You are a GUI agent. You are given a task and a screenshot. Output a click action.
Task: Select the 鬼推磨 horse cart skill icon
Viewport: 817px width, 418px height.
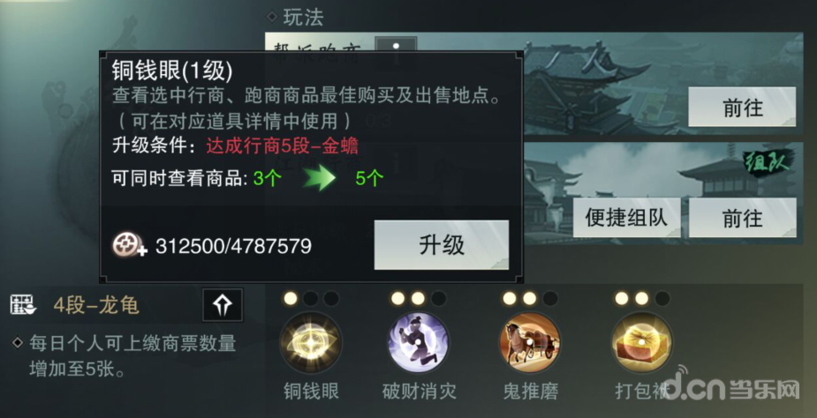[x=530, y=342]
